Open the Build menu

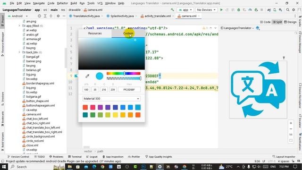click(74, 3)
